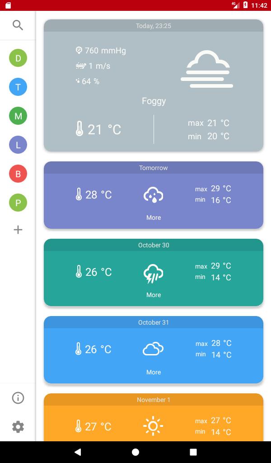The height and width of the screenshot is (463, 271).
Task: Select the blue T city avatar
Action: click(x=18, y=87)
